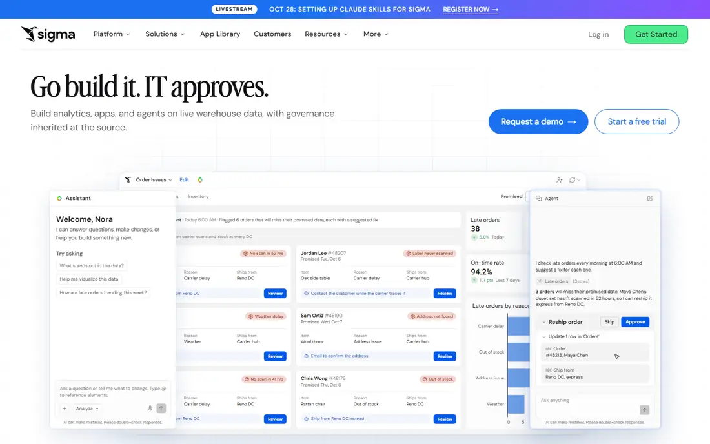
Task: Collapse the Update 1 row in 'Orders' section
Action: [x=544, y=337]
